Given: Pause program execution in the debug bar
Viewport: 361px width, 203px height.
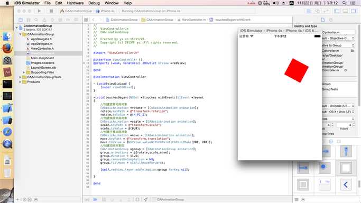Looking at the screenshot, I should coord(104,199).
